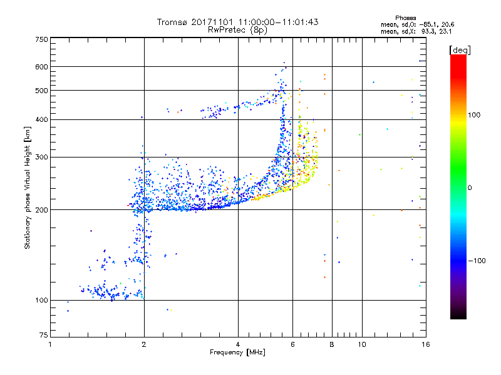Click the y-axis '500' tick label
This screenshot has height=375, width=501.
(x=41, y=91)
